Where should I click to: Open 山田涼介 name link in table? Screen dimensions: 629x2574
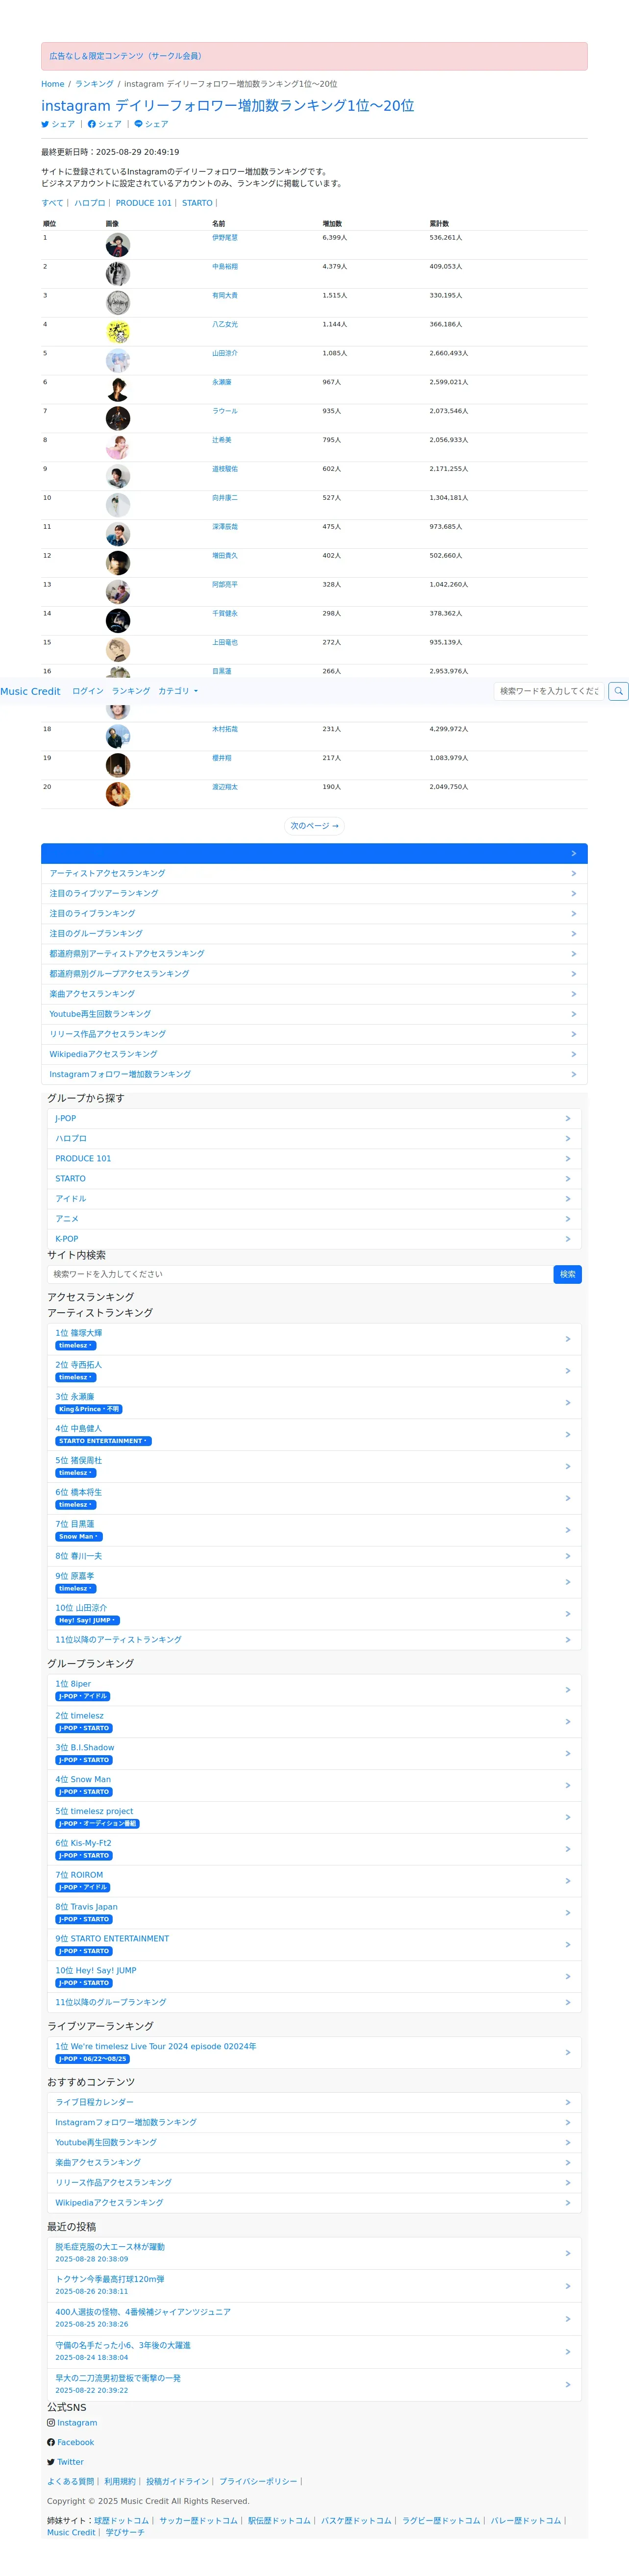pyautogui.click(x=225, y=353)
